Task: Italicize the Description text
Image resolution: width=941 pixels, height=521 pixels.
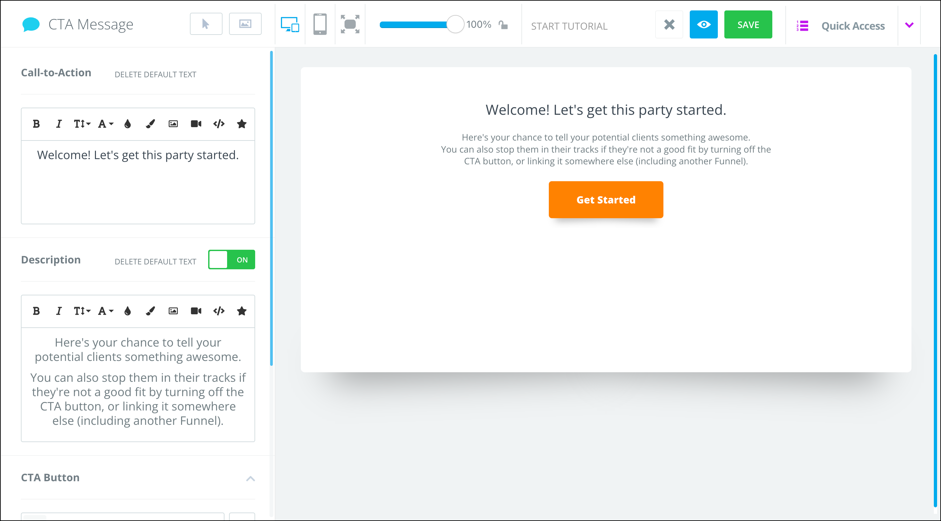Action: click(58, 311)
